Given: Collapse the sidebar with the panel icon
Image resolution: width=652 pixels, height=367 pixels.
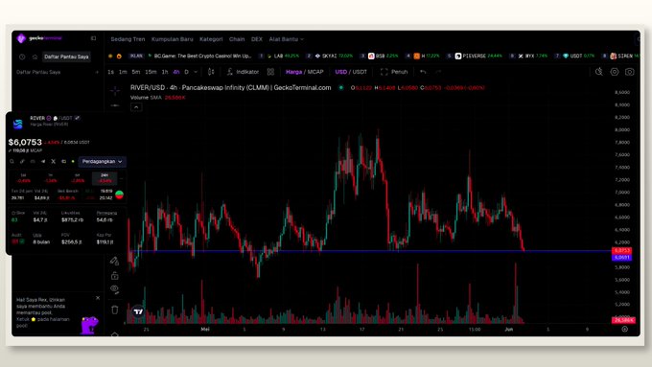Looking at the screenshot, I should [x=94, y=38].
